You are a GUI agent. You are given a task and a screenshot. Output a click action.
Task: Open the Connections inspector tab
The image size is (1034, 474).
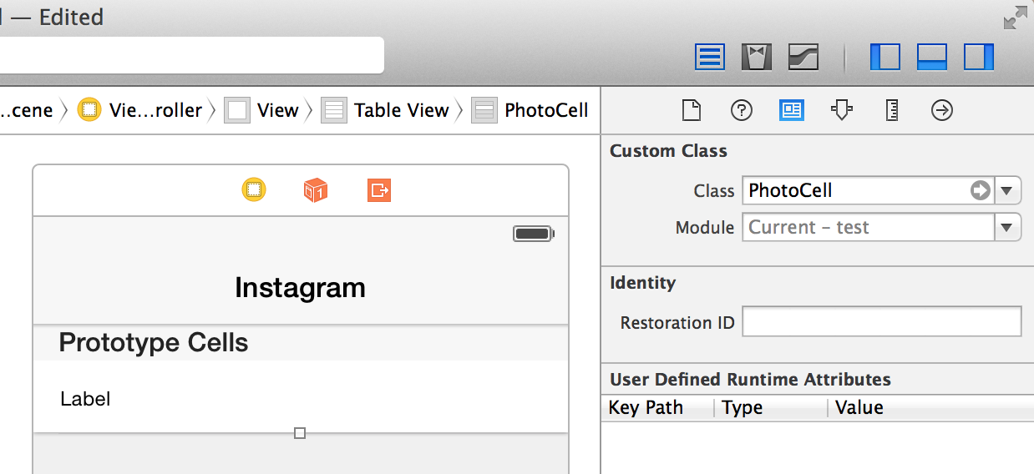pos(942,110)
